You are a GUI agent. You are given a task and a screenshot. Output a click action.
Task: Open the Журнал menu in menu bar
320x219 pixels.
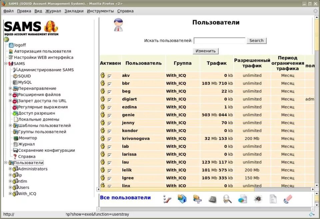tap(53, 11)
